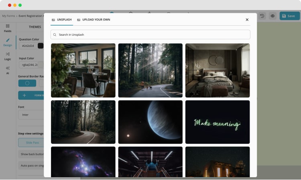Select the restaurant interior photo
Screen dimensions: 301x180
tap(83, 70)
